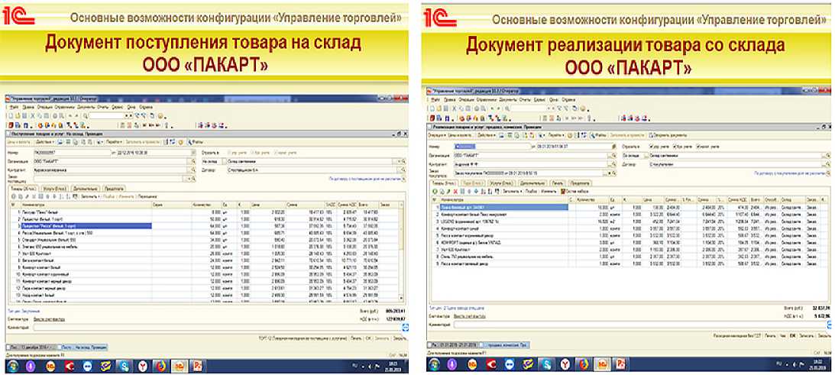Open date calendar picker in Поступление window
Viewport: 835px width, 375px height.
tap(193, 153)
